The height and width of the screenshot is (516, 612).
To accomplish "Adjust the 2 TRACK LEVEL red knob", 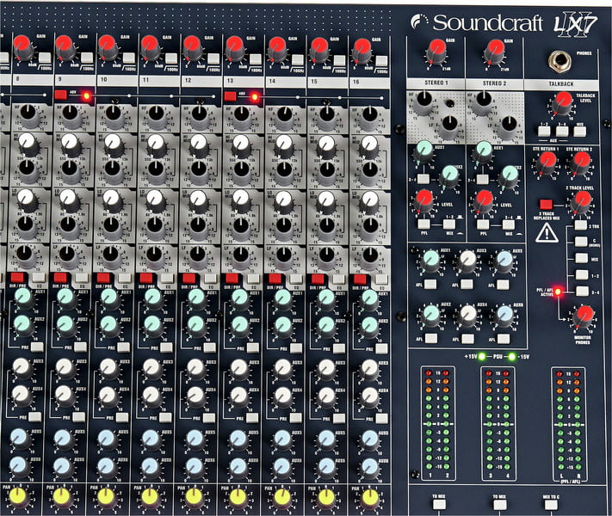I will click(582, 203).
